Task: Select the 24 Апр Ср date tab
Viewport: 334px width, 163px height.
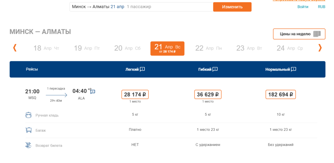Action: (x=289, y=48)
